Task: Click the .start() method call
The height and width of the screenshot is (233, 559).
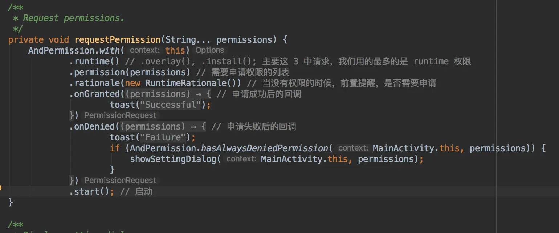Action: (x=89, y=192)
